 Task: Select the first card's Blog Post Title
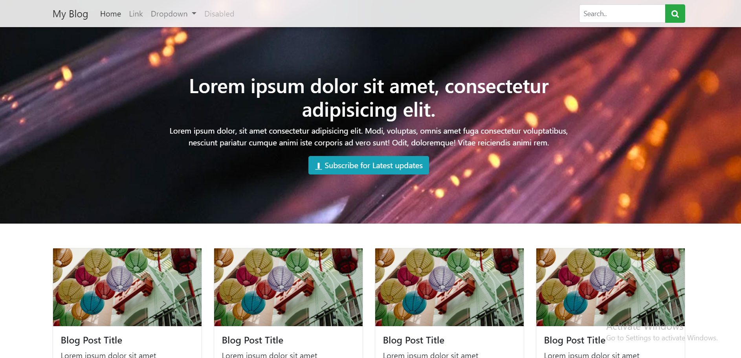(92, 340)
